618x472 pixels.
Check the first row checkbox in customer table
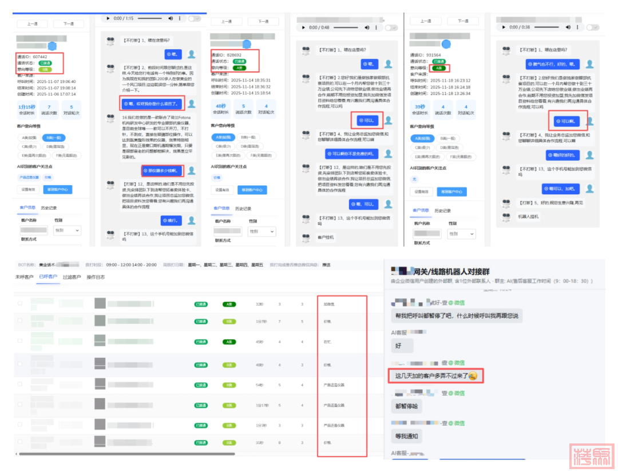point(20,304)
